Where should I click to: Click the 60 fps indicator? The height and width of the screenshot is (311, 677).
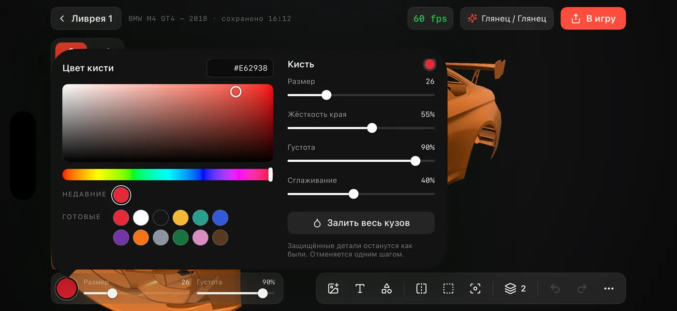coord(430,19)
